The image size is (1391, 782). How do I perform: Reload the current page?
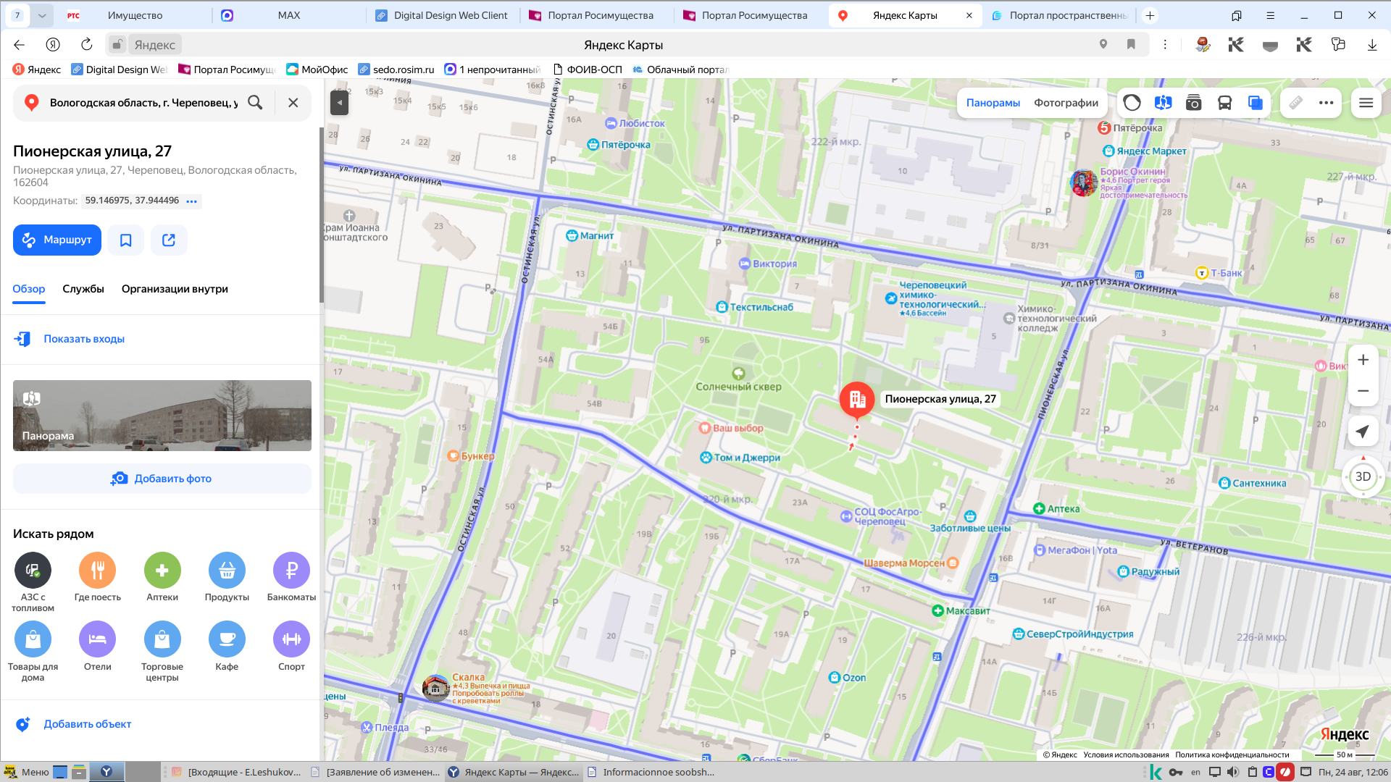(x=87, y=45)
